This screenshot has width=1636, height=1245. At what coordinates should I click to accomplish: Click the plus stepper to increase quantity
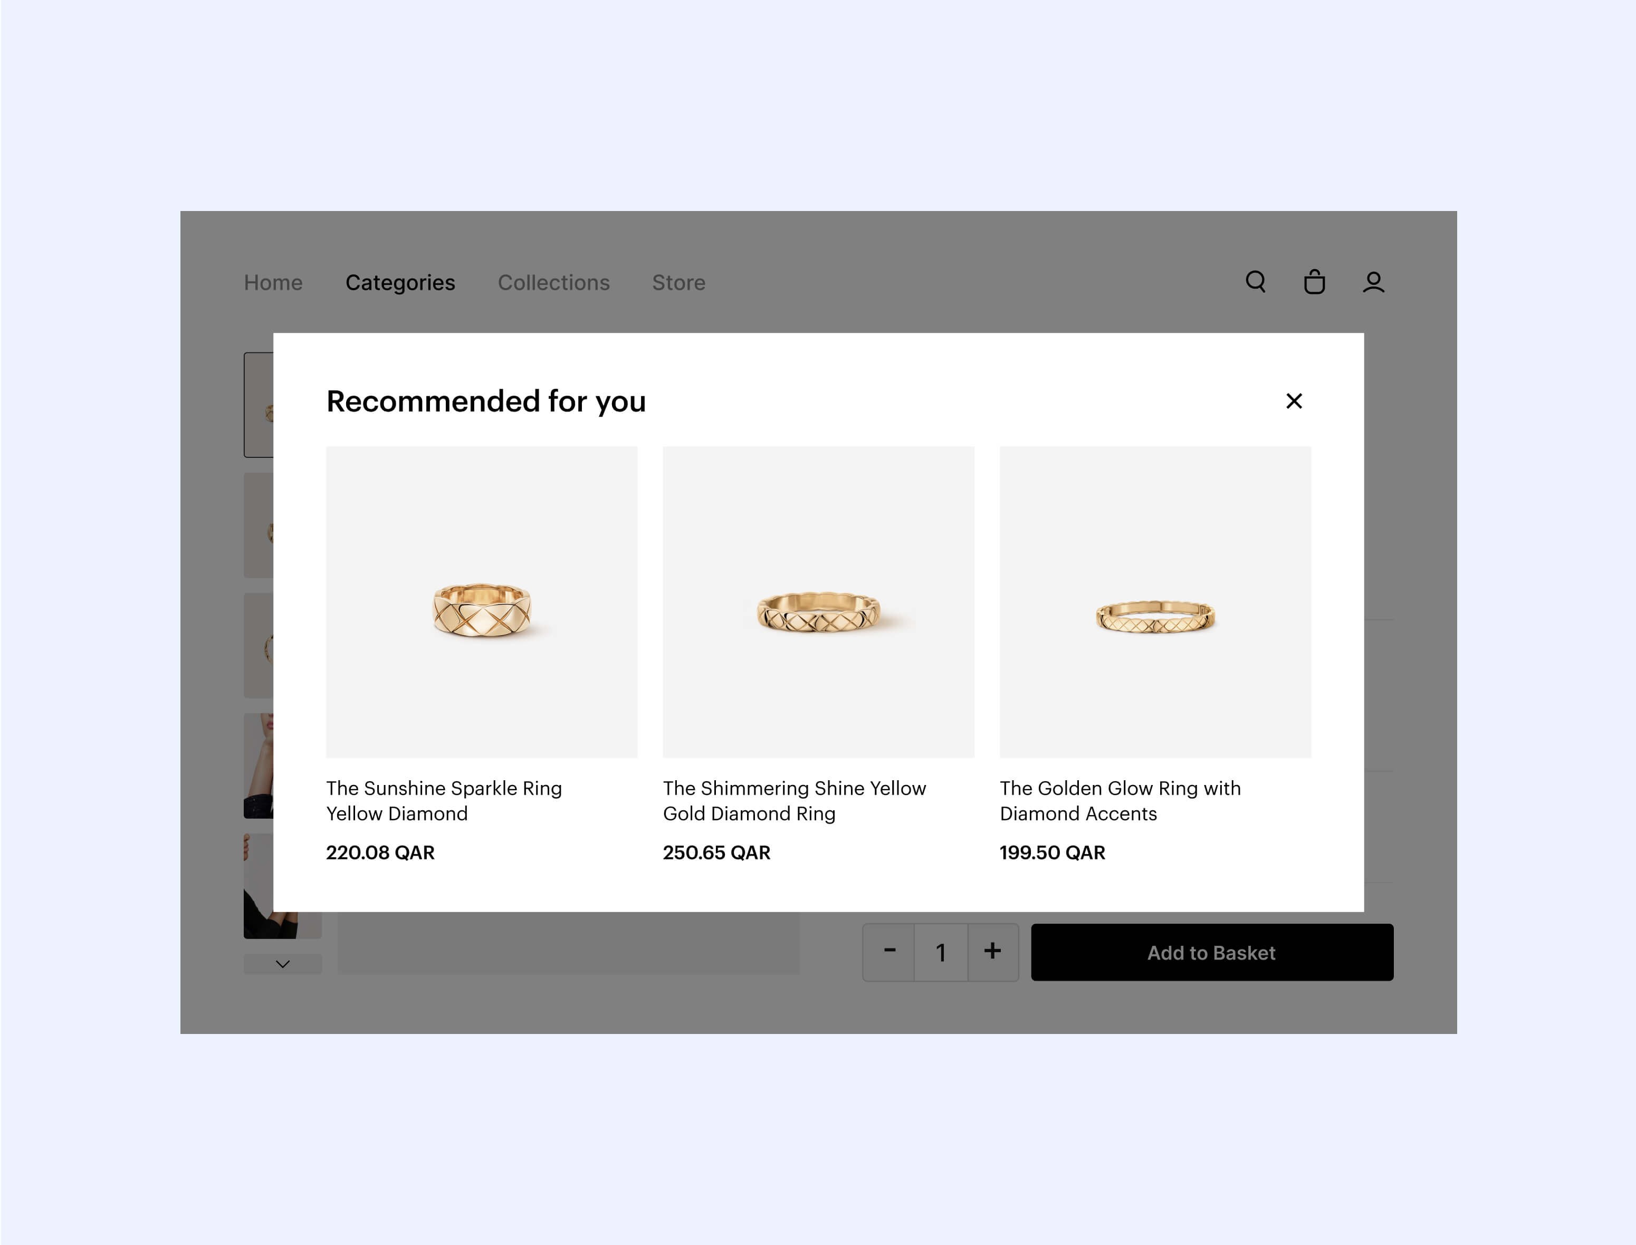tap(991, 951)
